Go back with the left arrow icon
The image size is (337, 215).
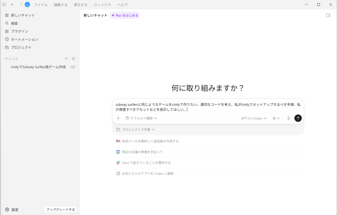click(13, 5)
